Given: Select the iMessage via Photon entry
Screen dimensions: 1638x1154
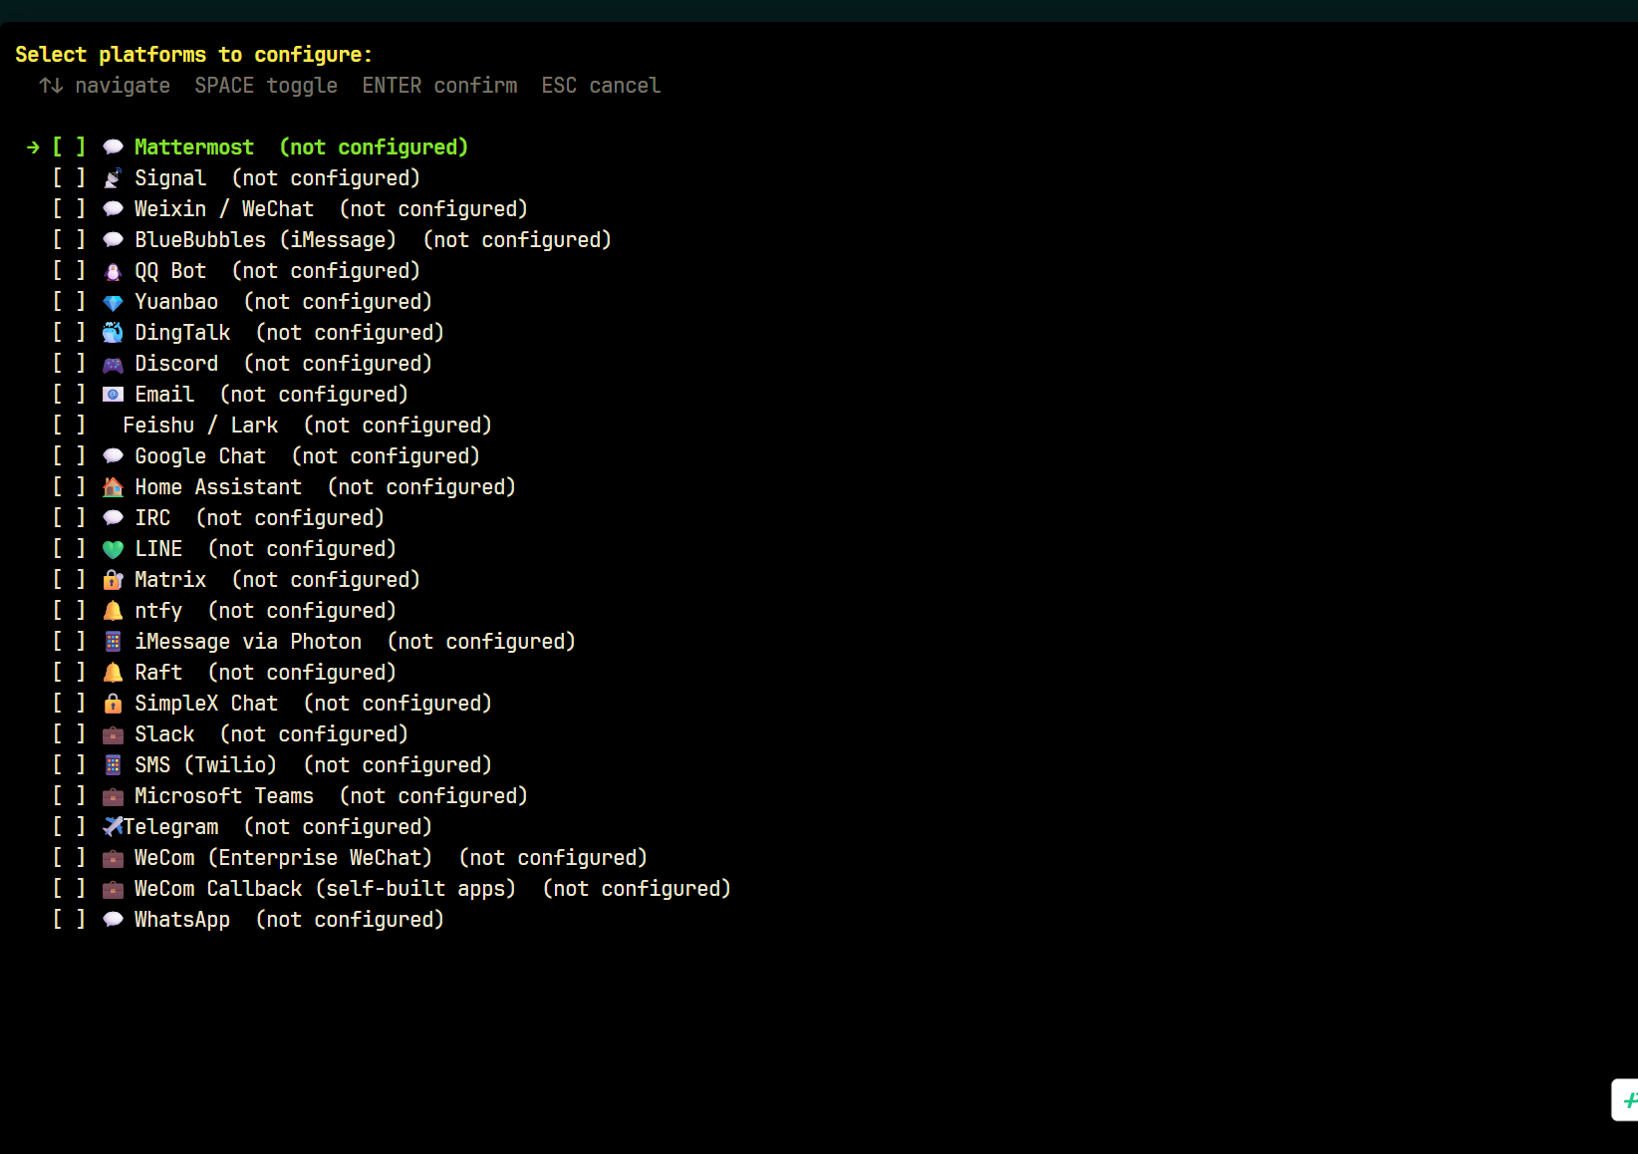Looking at the screenshot, I should click(314, 642).
